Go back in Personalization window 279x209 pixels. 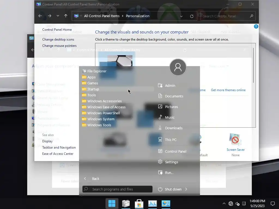[x=40, y=16]
